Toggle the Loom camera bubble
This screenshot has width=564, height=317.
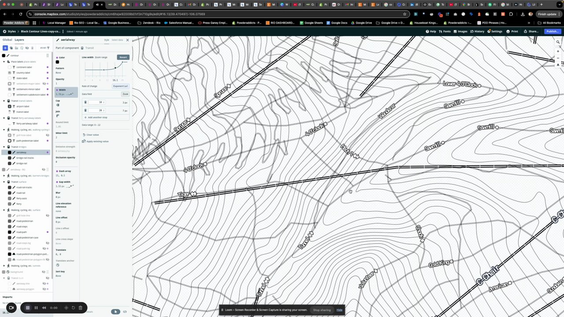coord(11,308)
